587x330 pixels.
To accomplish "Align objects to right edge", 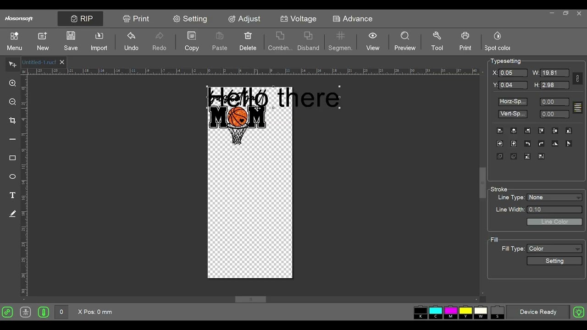I will tap(527, 131).
